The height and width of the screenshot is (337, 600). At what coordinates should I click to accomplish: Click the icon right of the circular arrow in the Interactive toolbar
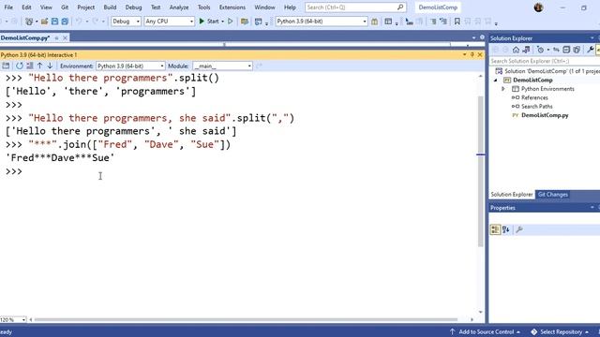29,66
